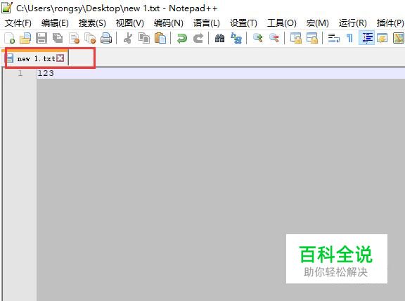Open Find with the binoculars icon
405x301 pixels.
[219, 38]
